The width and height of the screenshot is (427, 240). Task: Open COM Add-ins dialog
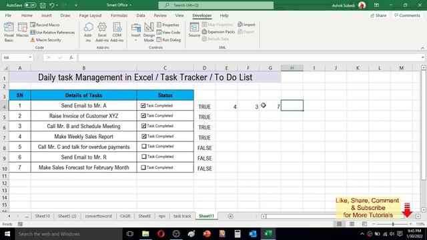[x=117, y=32]
